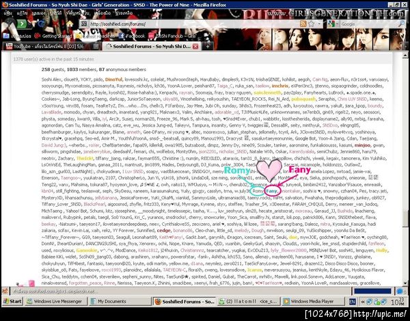This screenshot has height=321, width=410.
Task: Click the page scrollbar down arrow
Action: (x=405, y=283)
